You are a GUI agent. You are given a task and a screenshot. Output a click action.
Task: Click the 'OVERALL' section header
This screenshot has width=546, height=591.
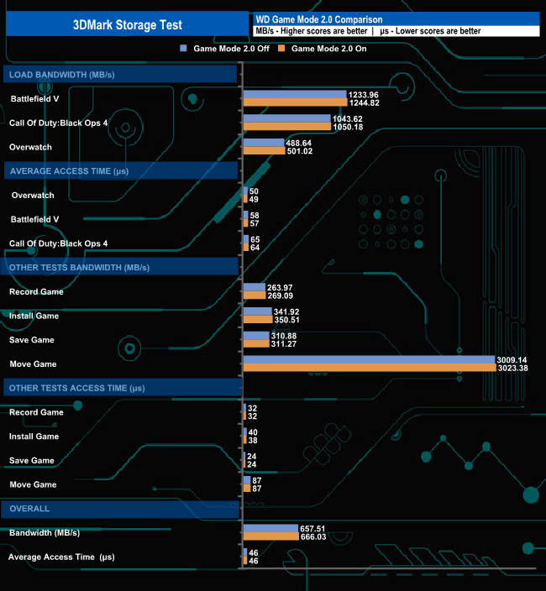click(120, 509)
